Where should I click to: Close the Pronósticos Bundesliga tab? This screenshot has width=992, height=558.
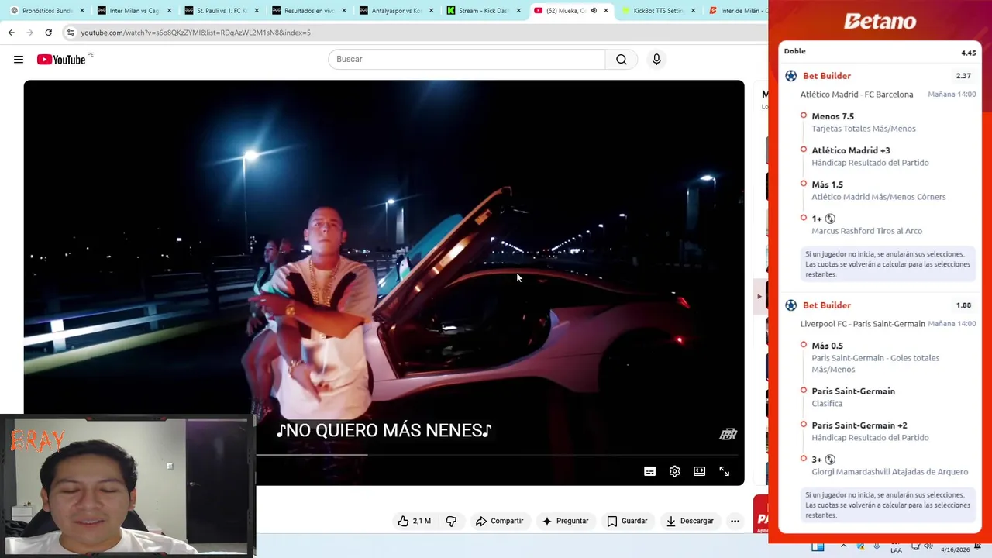[x=81, y=11]
